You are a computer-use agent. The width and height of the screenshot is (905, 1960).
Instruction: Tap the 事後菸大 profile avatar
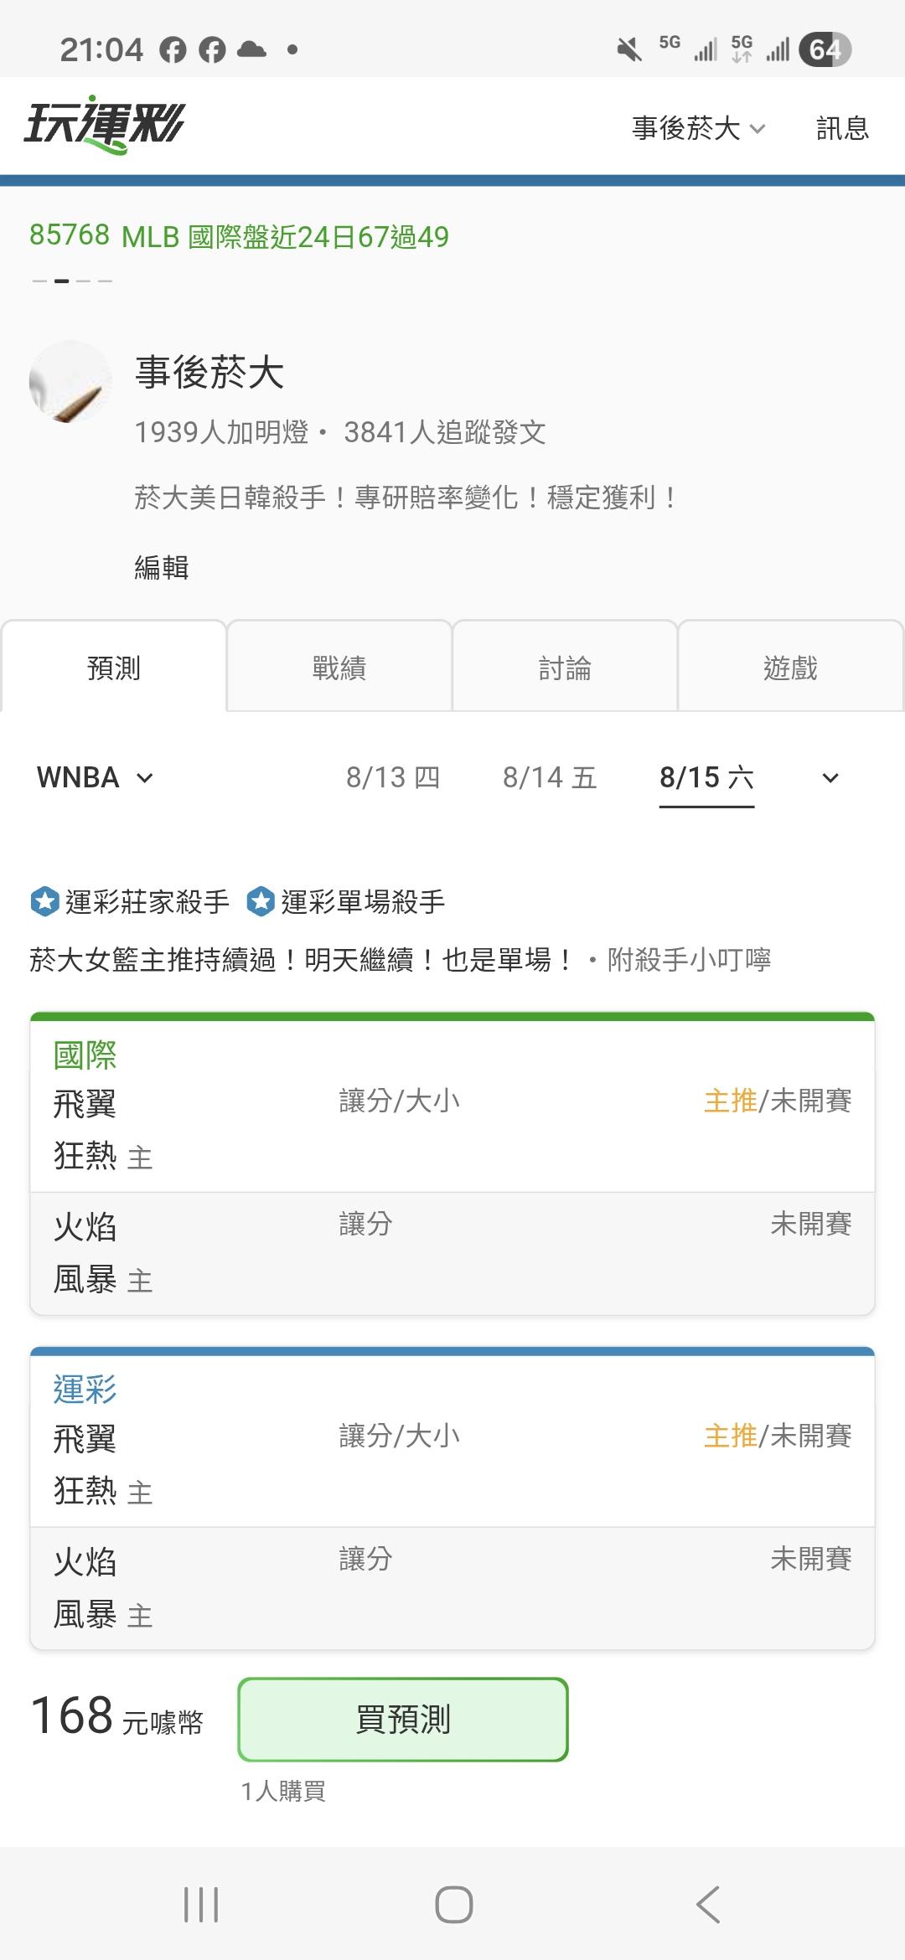click(x=71, y=381)
